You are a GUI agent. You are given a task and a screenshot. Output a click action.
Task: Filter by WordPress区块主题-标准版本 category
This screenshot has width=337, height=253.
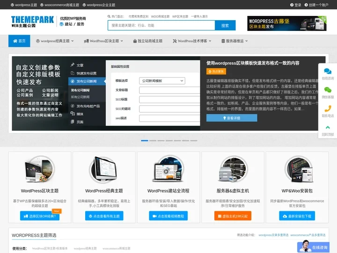(x=50, y=248)
